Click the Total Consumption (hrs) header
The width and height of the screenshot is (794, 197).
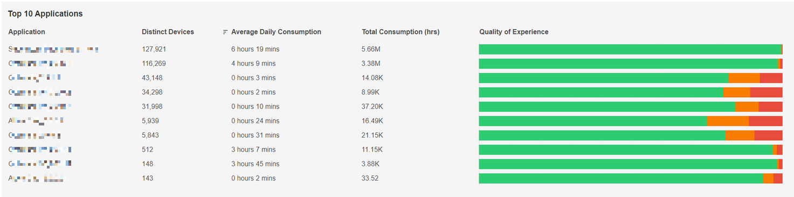coord(401,32)
